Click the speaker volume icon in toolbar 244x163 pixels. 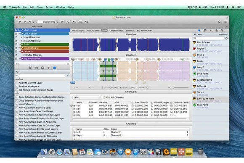coord(87,22)
